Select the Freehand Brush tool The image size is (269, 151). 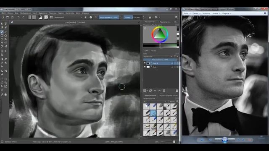[2, 32]
